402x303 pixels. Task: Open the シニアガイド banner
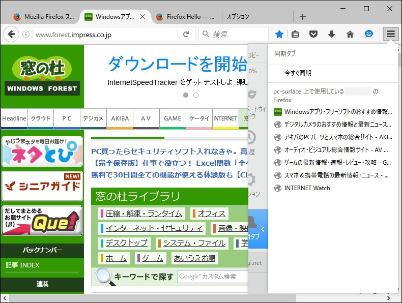pyautogui.click(x=42, y=186)
